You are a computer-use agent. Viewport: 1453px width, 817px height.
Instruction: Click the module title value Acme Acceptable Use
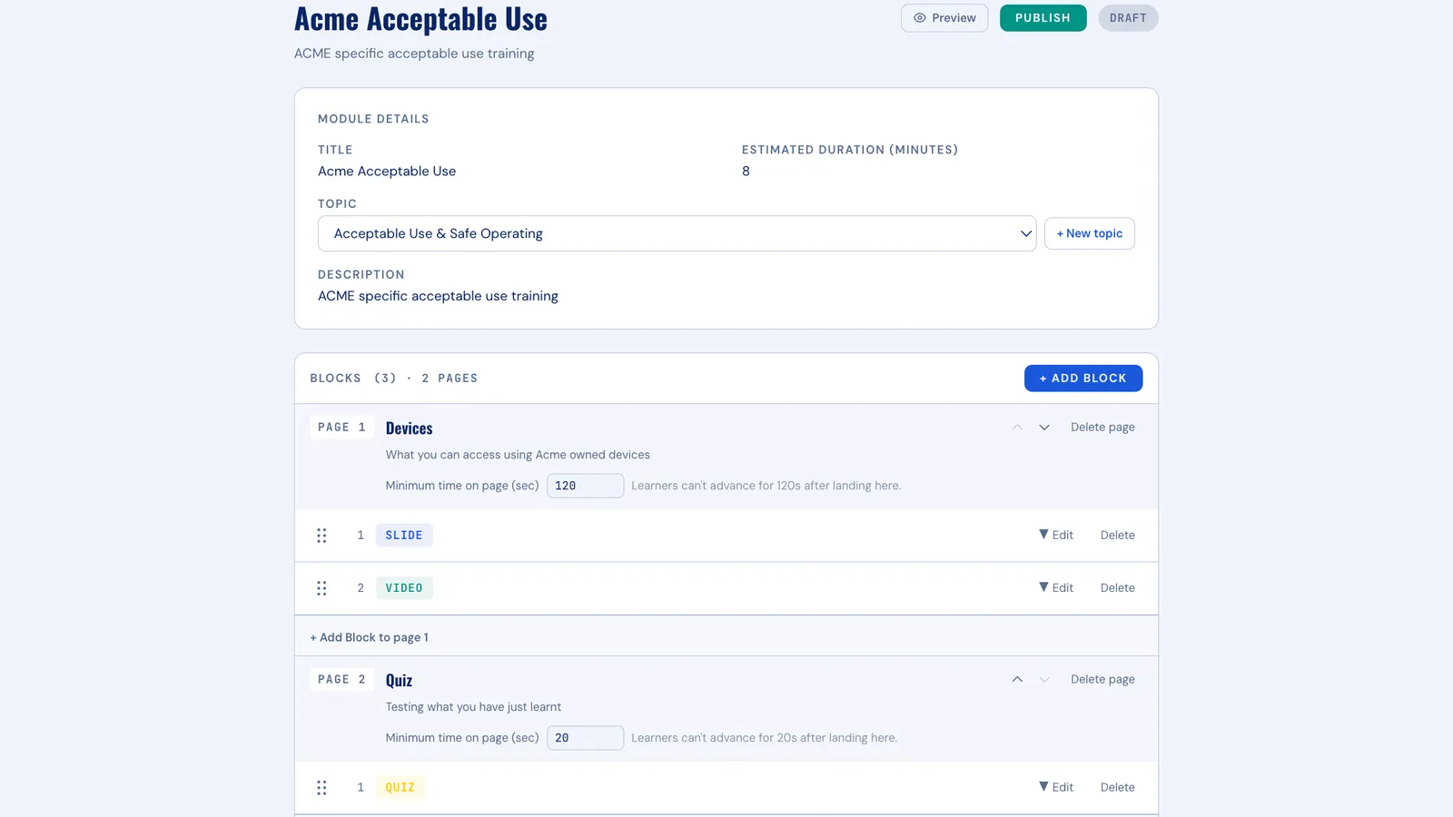[x=387, y=172]
